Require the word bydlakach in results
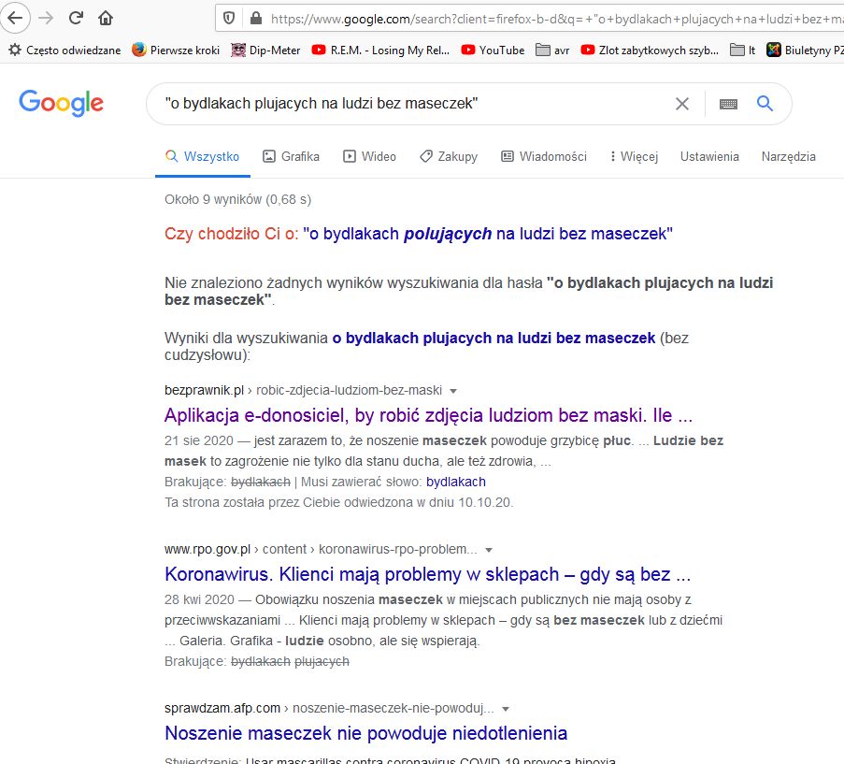Image resolution: width=844 pixels, height=764 pixels. pyautogui.click(x=456, y=482)
